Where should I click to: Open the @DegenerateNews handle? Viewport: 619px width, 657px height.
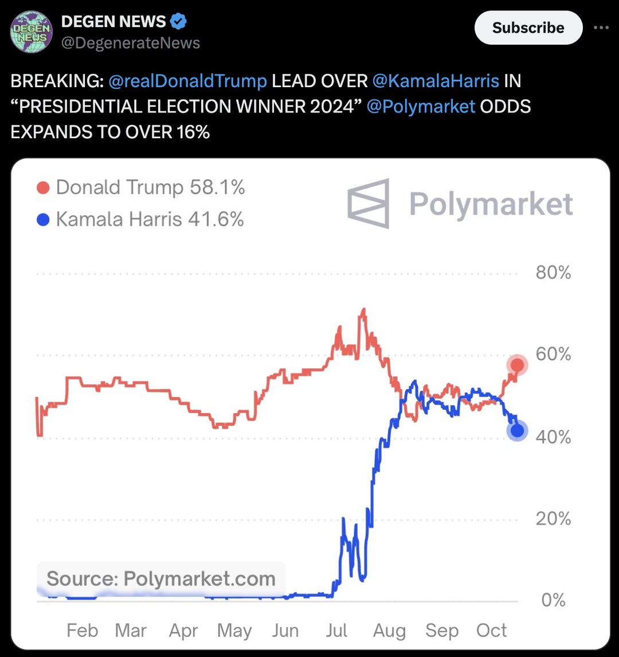pyautogui.click(x=131, y=42)
